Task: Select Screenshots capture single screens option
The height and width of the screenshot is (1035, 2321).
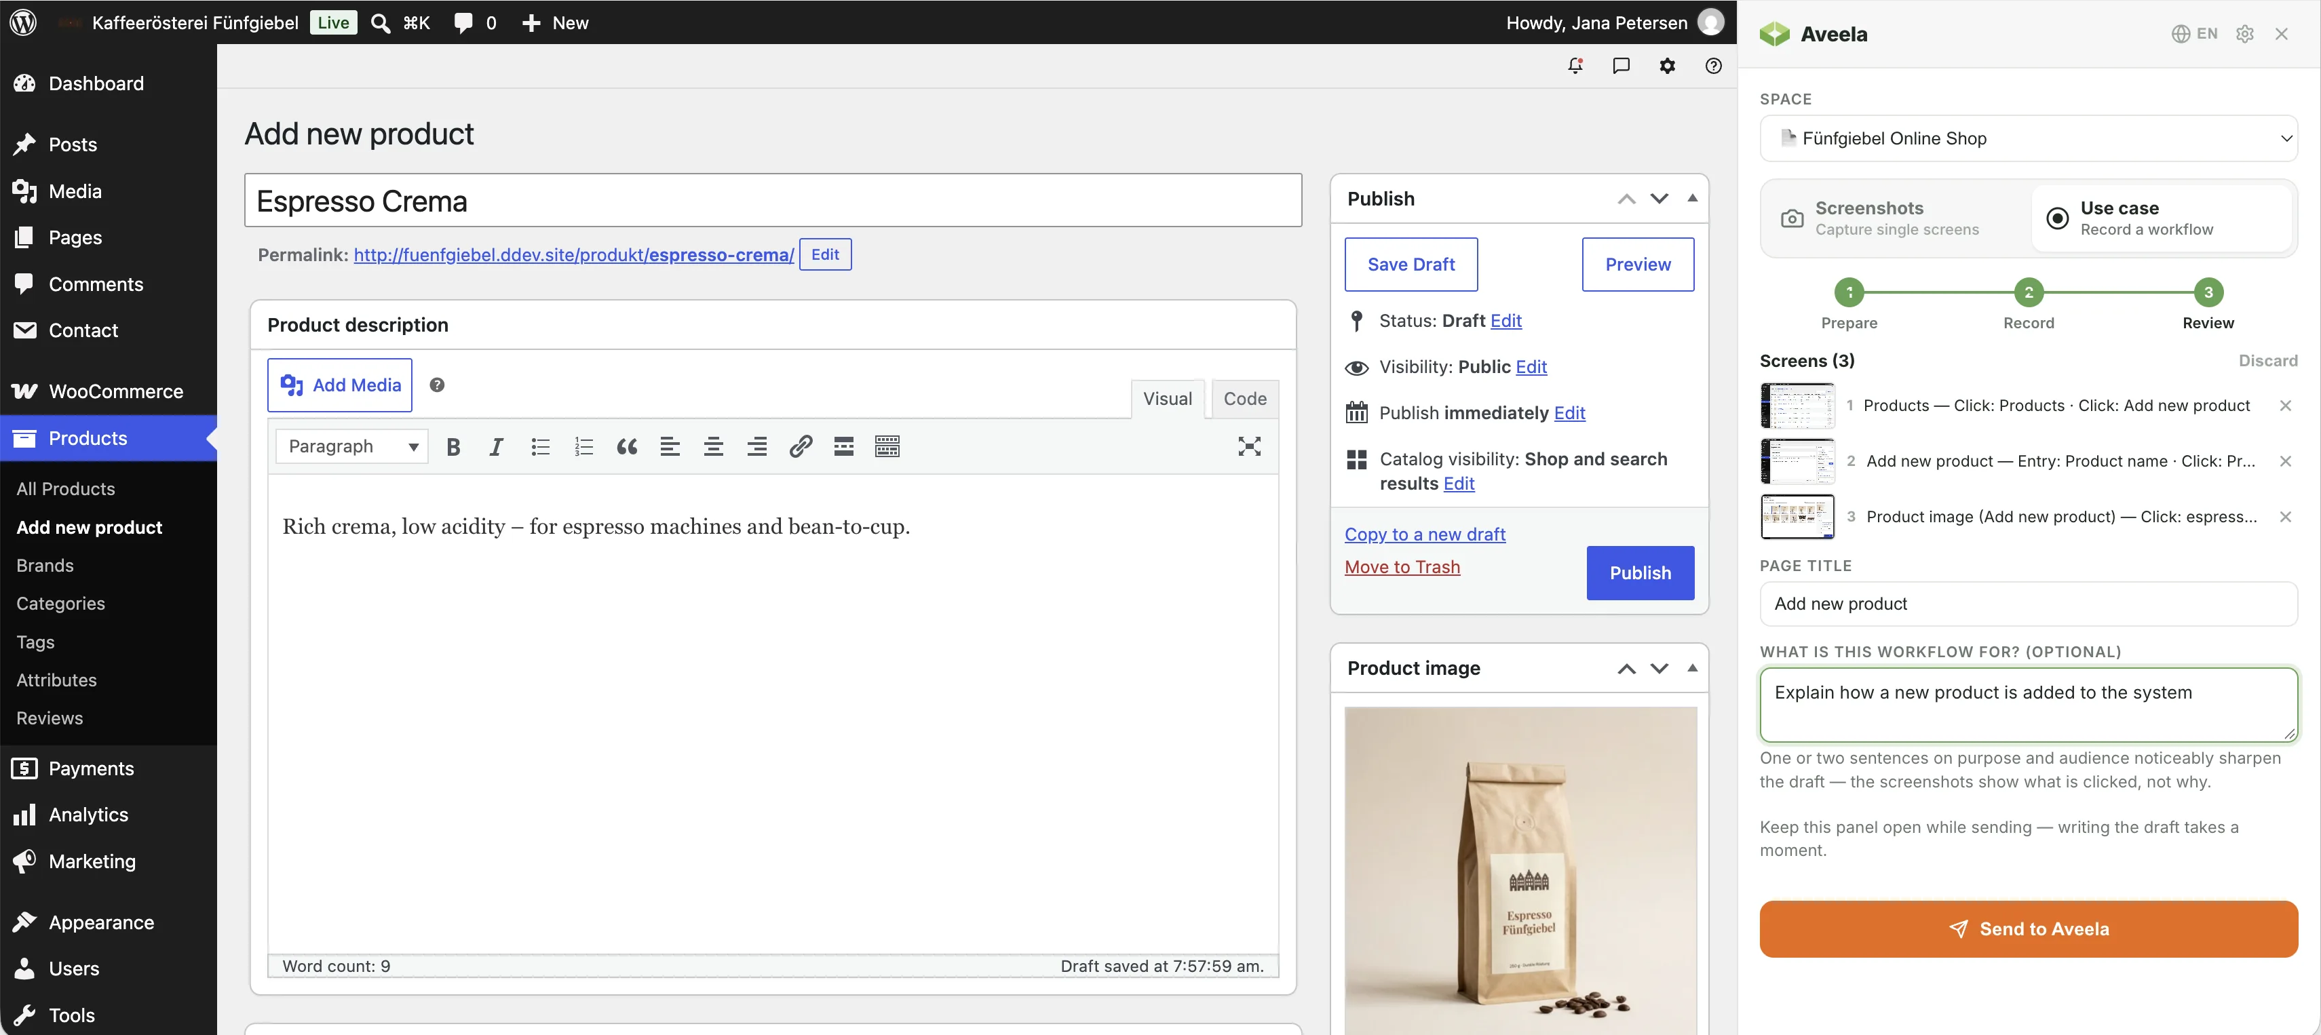Action: 1896,218
